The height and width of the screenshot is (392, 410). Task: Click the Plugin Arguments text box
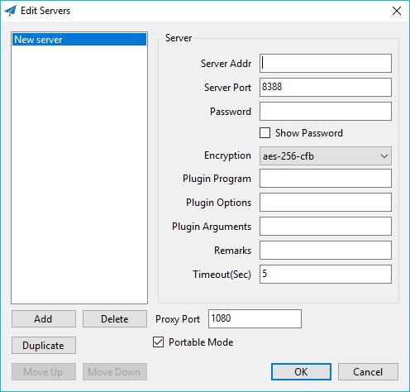[326, 227]
